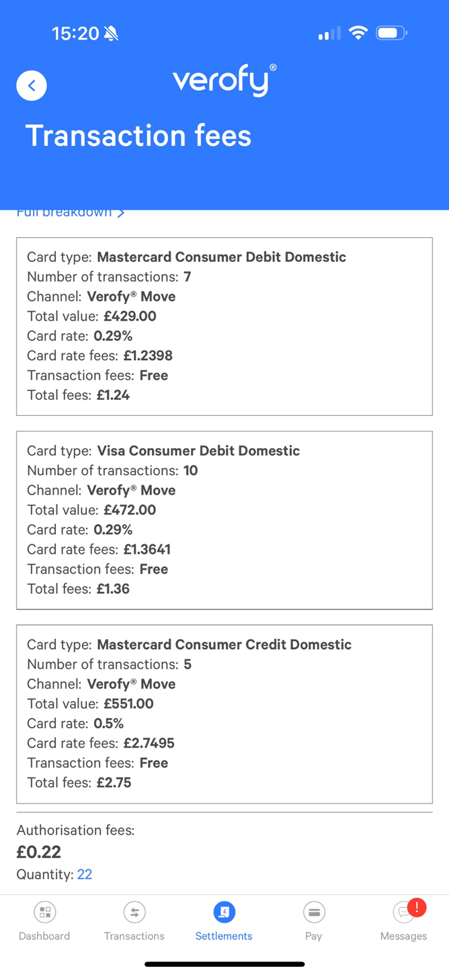Tap the back arrow button
Image resolution: width=449 pixels, height=975 pixels.
(x=32, y=85)
